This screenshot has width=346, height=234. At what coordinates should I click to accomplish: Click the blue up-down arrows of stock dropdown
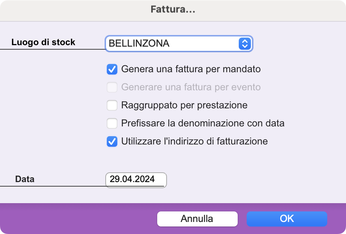pos(245,44)
